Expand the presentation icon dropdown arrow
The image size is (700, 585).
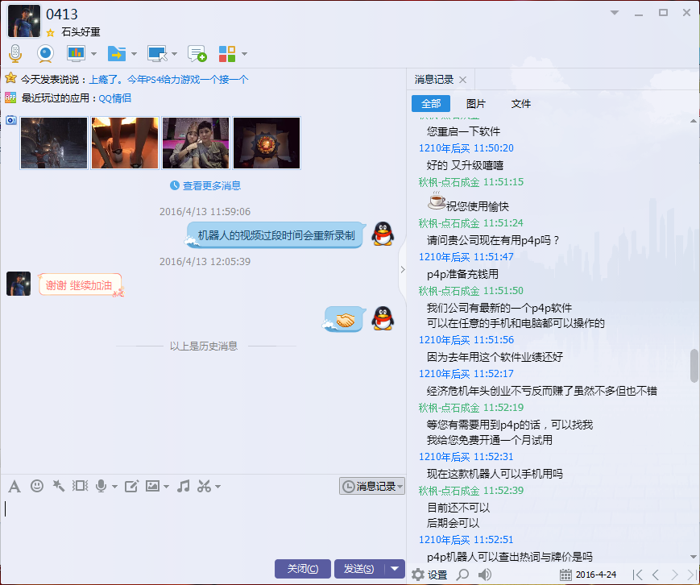tap(93, 54)
